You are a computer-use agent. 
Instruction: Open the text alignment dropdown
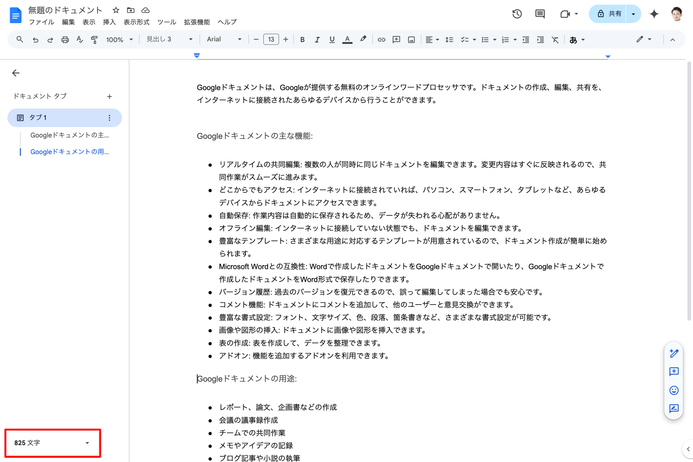(x=432, y=40)
